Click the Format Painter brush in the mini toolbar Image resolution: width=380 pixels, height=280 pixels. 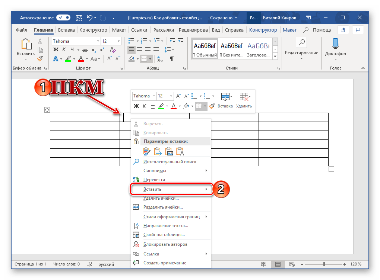pyautogui.click(x=212, y=106)
